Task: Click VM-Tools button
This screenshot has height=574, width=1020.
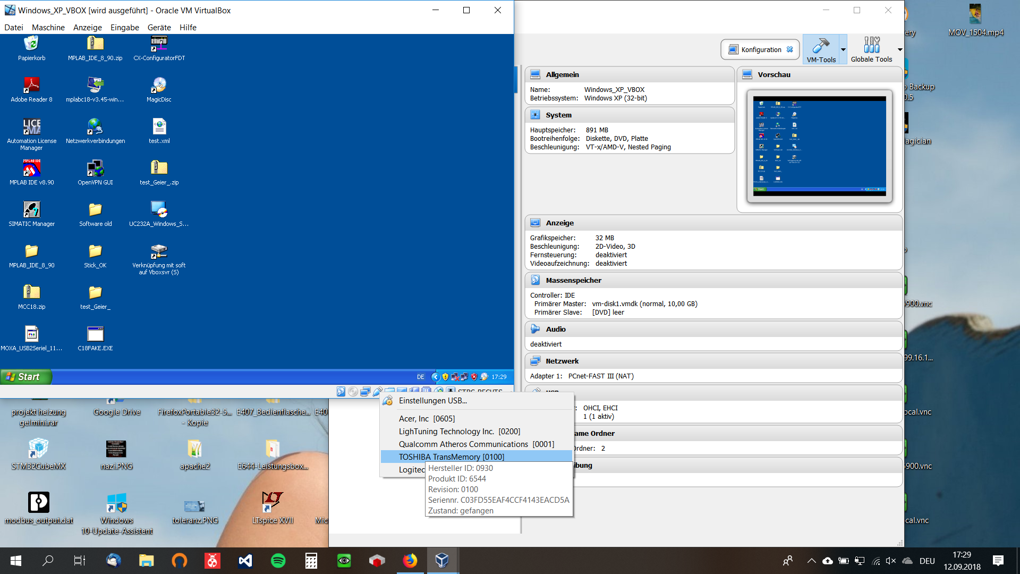Action: coord(821,49)
